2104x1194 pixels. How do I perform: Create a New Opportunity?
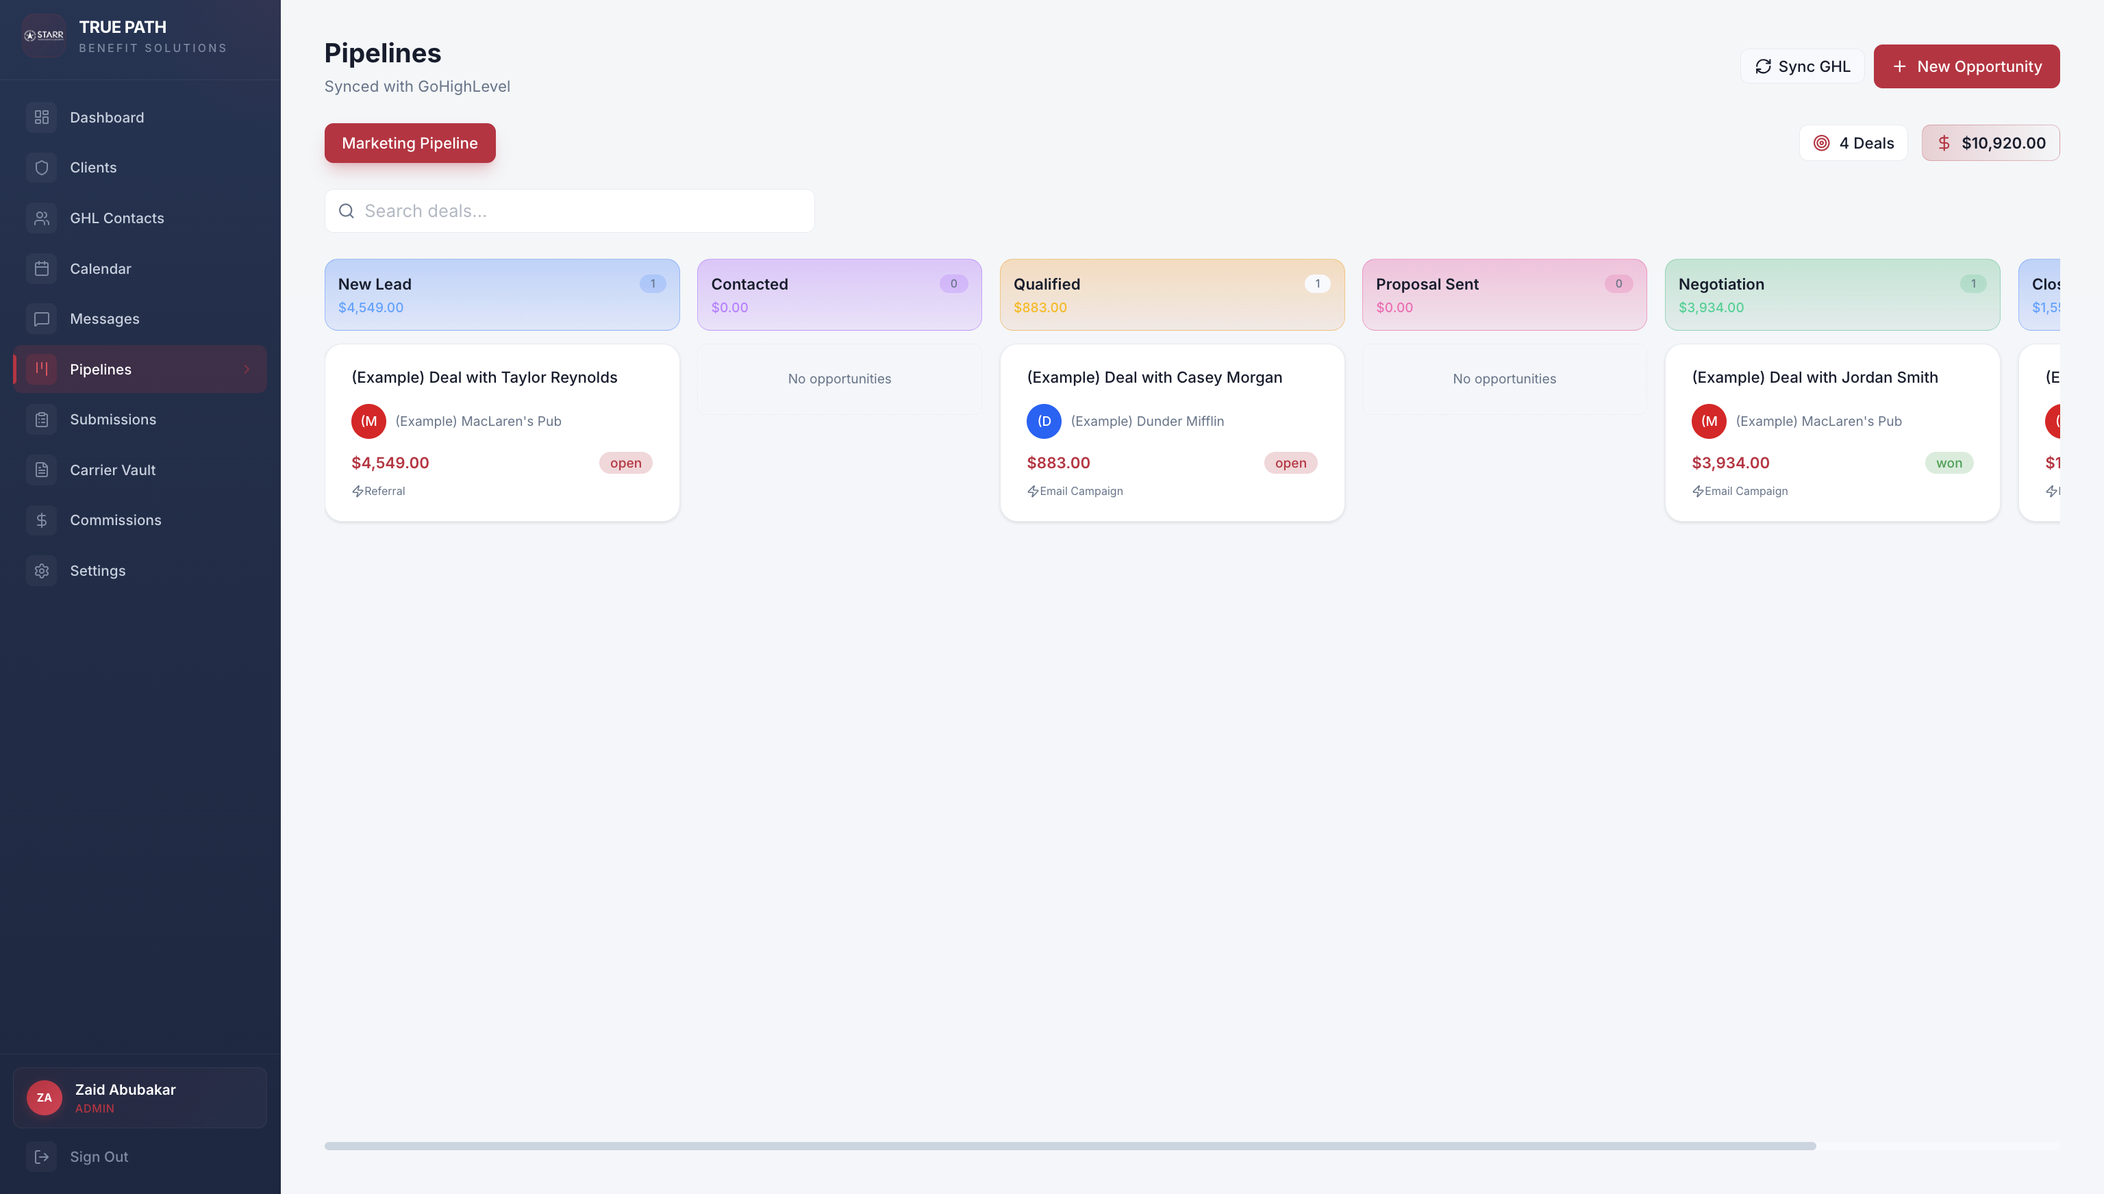1966,66
